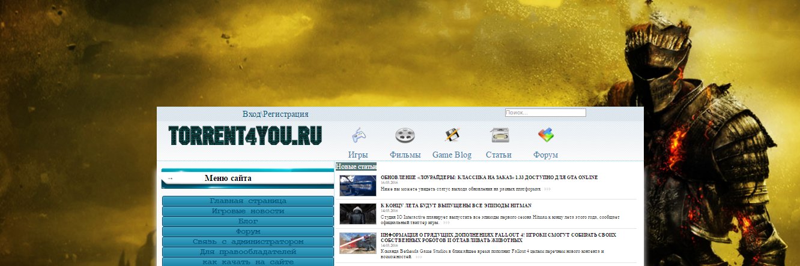This screenshot has height=266, width=800.
Task: Open the Hitman episodes article headline
Action: click(x=456, y=205)
